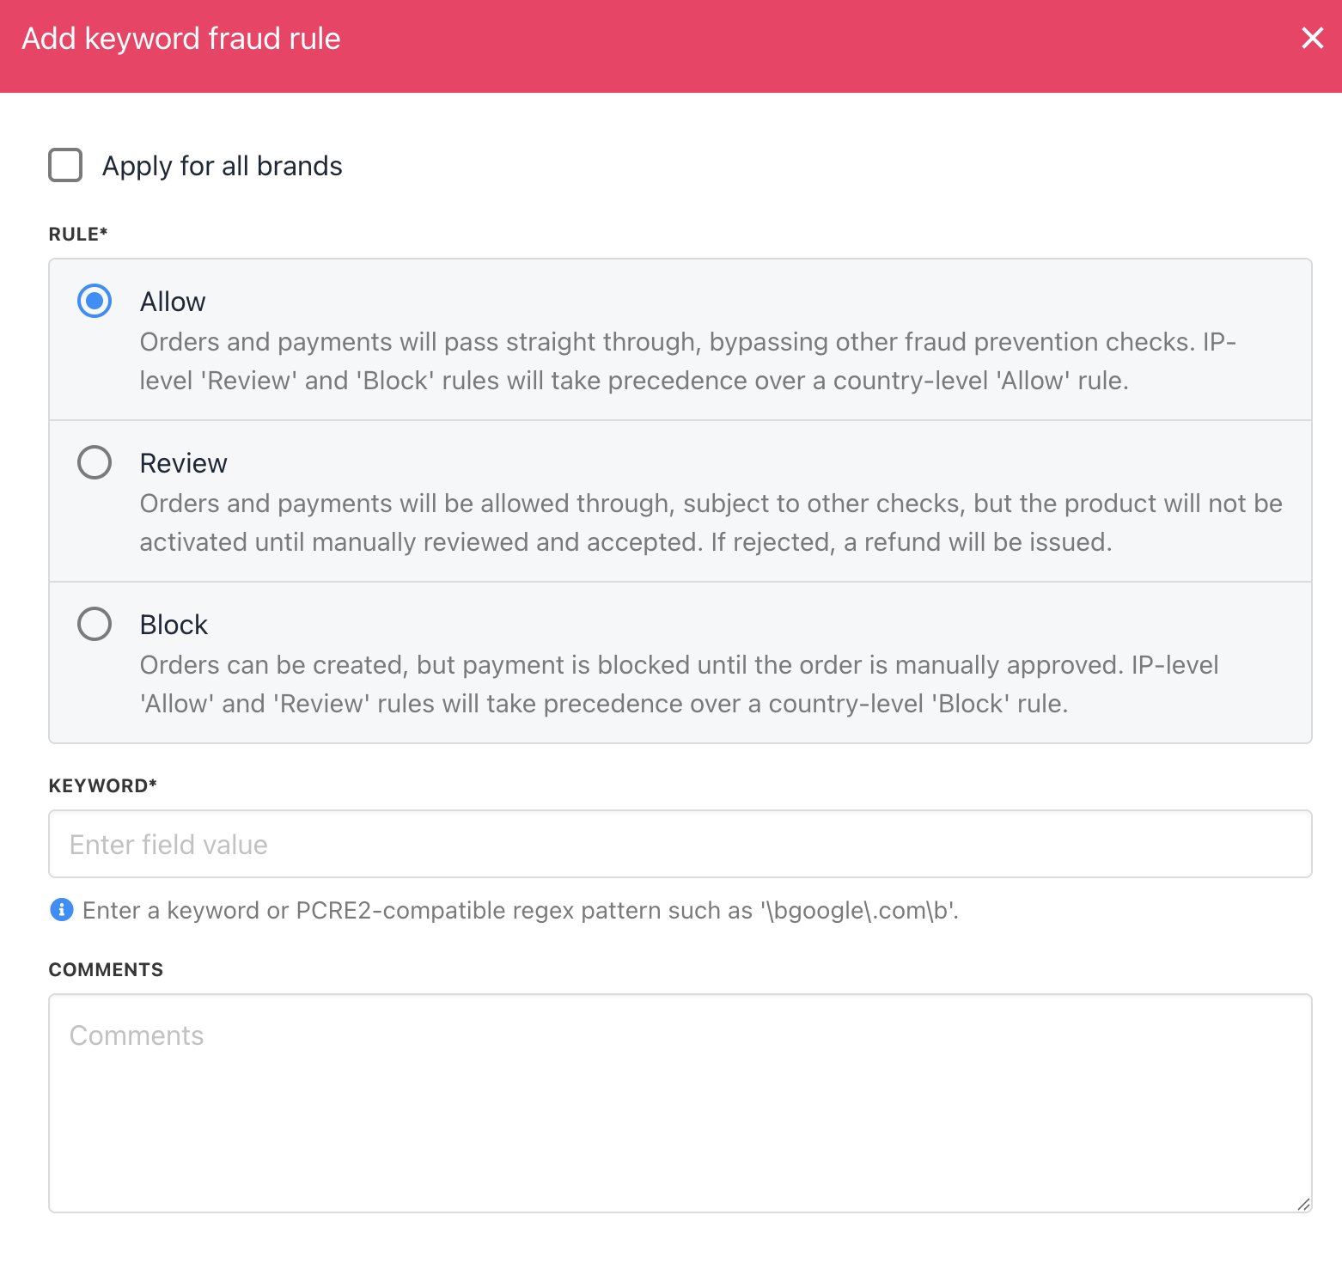Click the Review description about manual review
Screen dimensions: 1342x1270
point(711,522)
